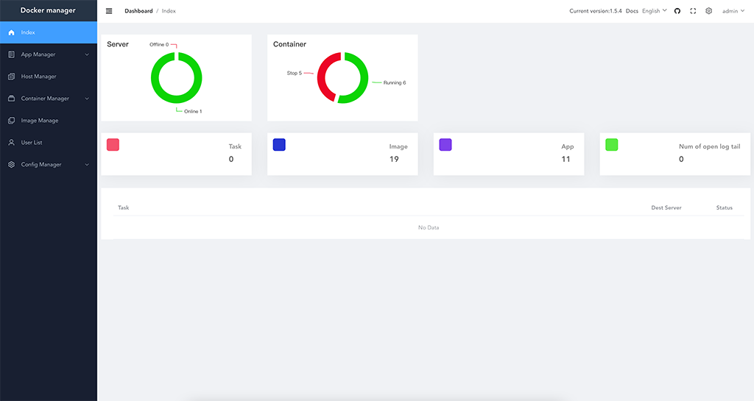Click the purple App card icon
This screenshot has width=754, height=401.
click(445, 144)
